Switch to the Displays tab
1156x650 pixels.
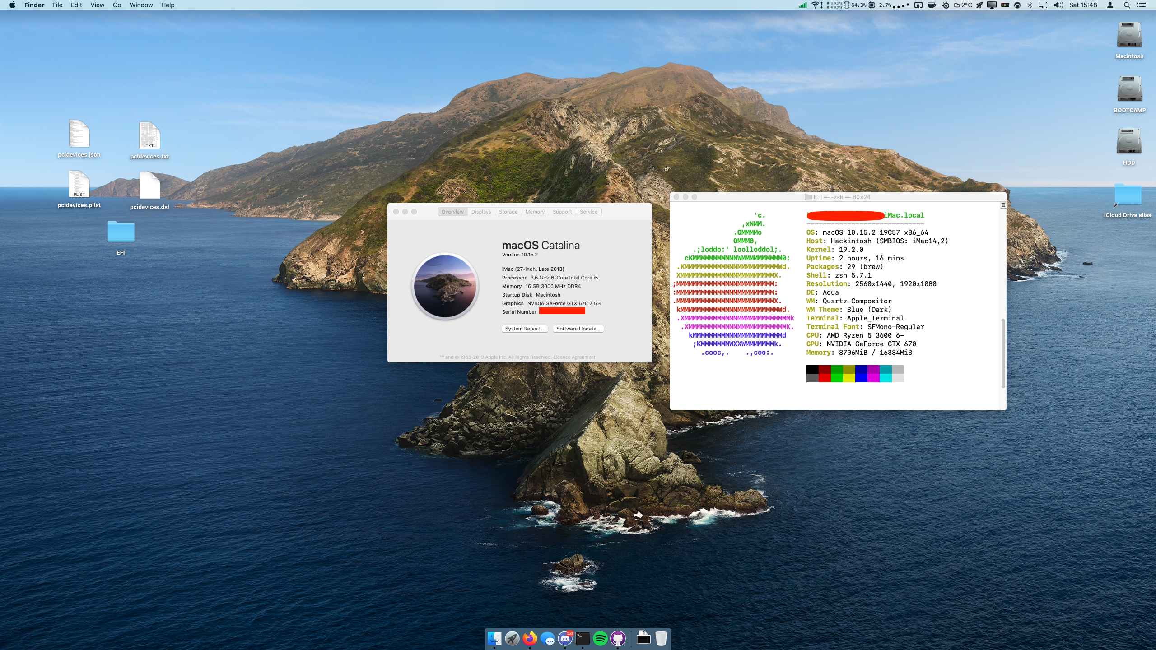click(x=481, y=212)
